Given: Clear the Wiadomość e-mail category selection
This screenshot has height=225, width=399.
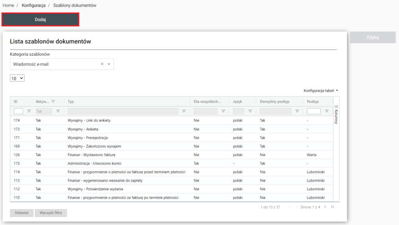Looking at the screenshot, I should point(102,64).
